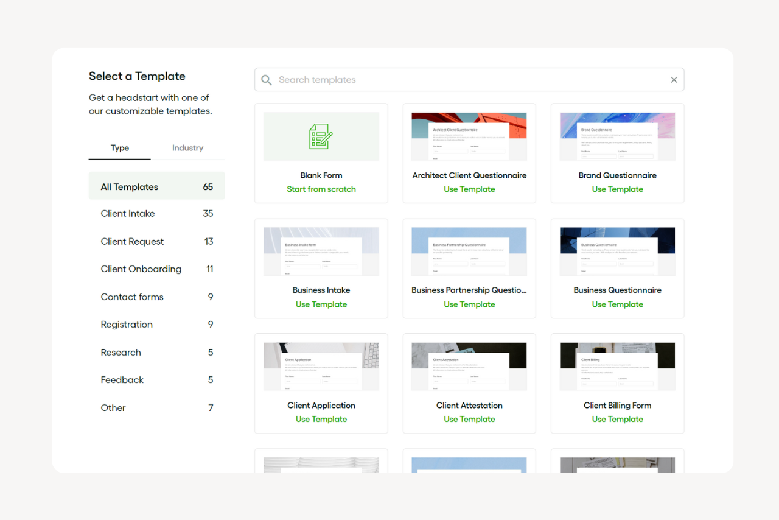779x520 pixels.
Task: Click the All Templates count 65
Action: pos(208,187)
